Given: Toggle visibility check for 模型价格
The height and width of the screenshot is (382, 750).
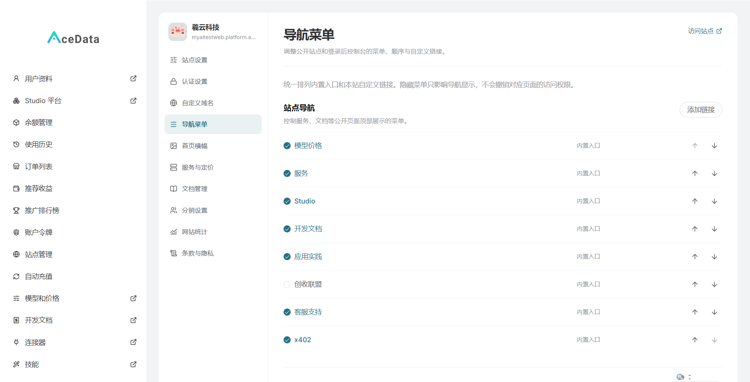Looking at the screenshot, I should [287, 146].
